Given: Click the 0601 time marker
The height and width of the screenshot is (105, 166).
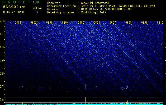Looking at the screenshot, I should coord(18,23).
